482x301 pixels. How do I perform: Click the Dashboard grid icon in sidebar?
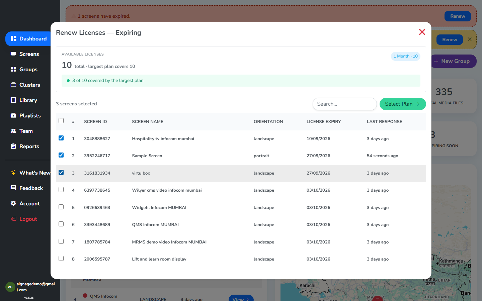(13, 38)
